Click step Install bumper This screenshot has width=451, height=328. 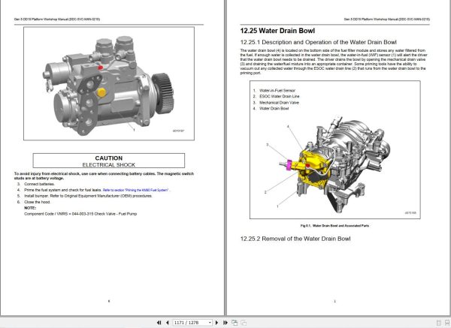point(88,196)
